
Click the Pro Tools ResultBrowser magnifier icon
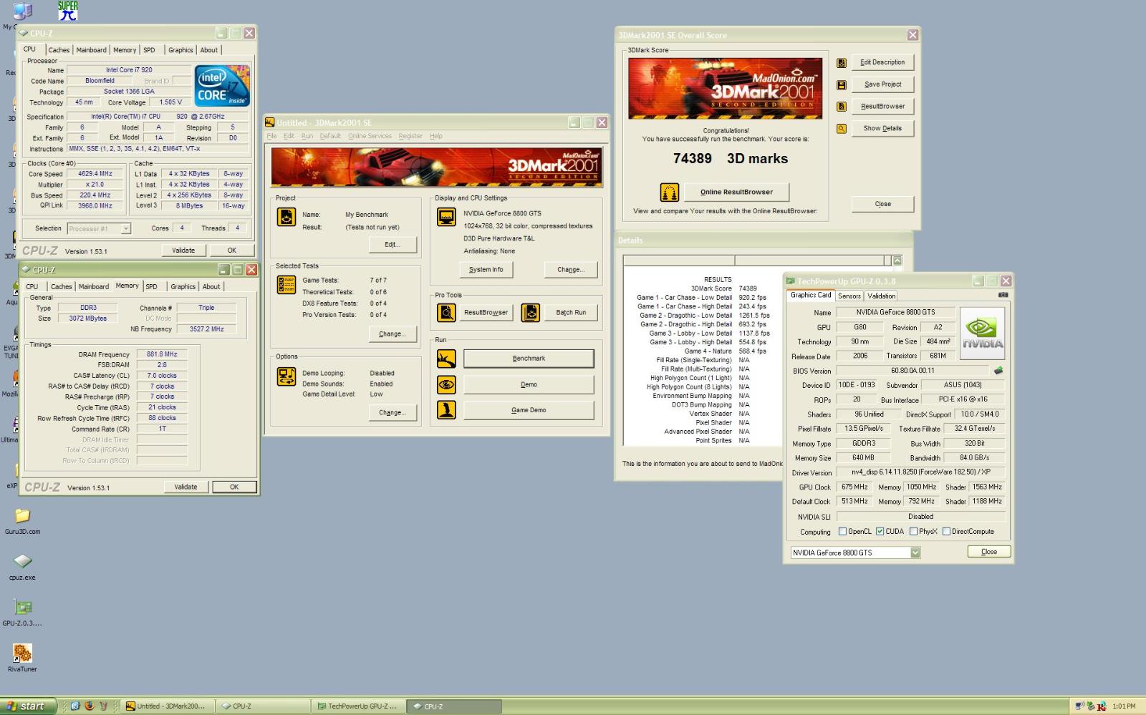tap(446, 313)
